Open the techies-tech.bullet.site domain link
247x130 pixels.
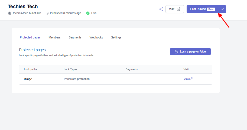pos(27,13)
